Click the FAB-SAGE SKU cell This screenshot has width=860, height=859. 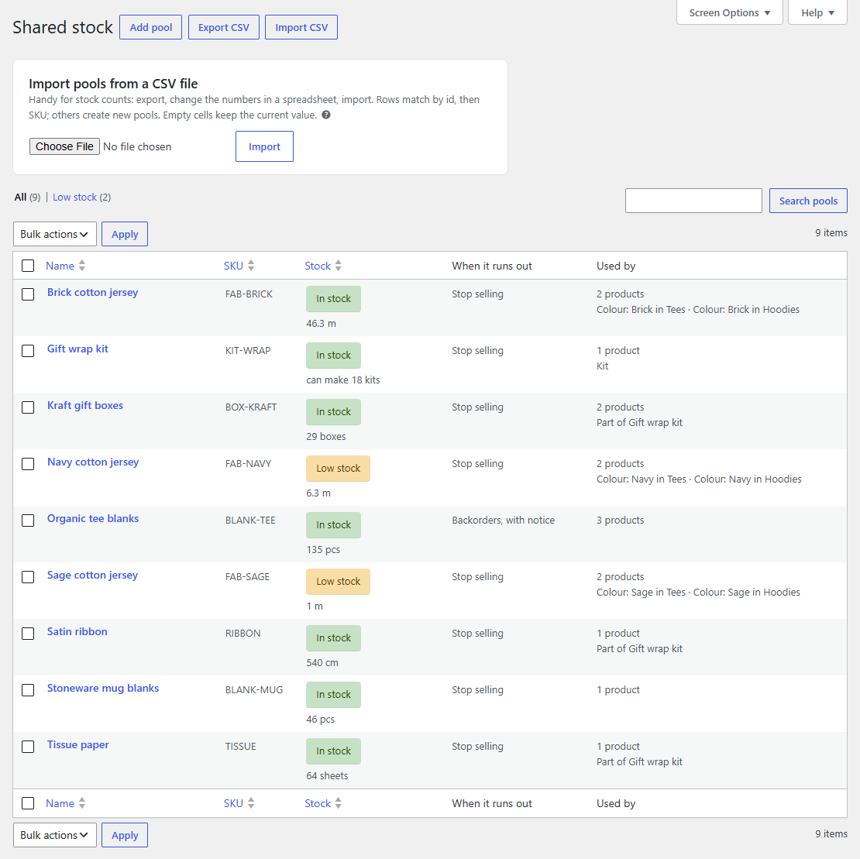[x=247, y=577]
